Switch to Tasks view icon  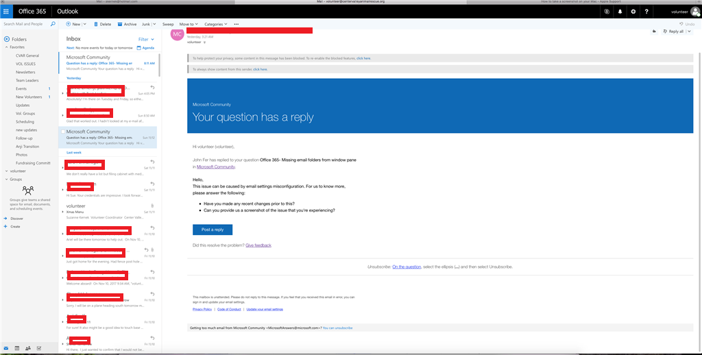coord(39,348)
